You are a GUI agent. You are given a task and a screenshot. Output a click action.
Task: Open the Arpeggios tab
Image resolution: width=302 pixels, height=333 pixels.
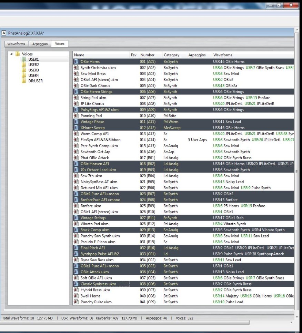40,44
